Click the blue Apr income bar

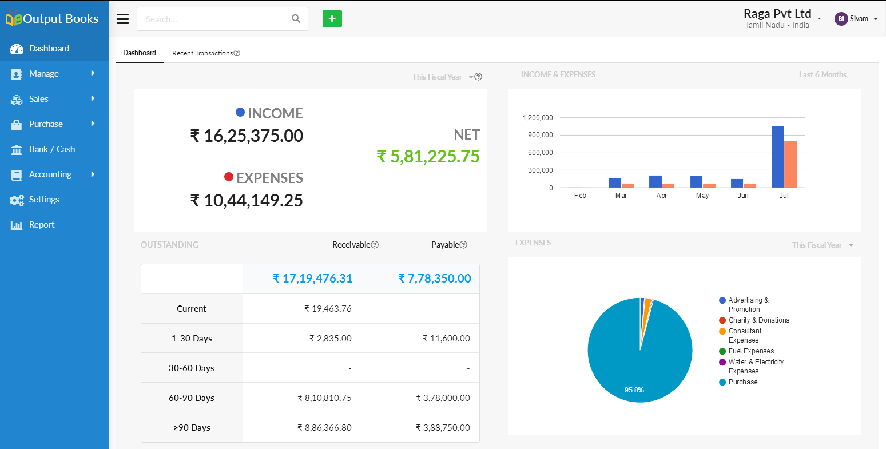point(655,181)
